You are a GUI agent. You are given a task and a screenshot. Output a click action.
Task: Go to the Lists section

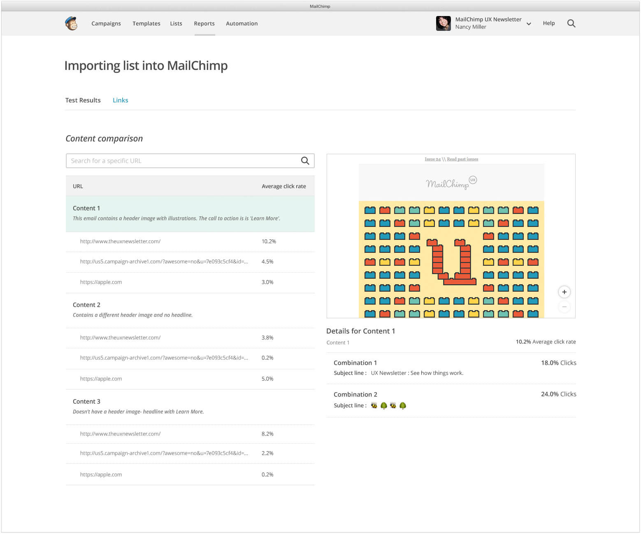point(176,23)
